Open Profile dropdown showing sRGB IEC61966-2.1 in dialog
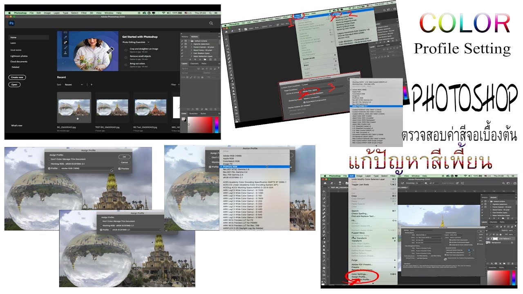Screen dimensions: 523x294 coord(136,230)
